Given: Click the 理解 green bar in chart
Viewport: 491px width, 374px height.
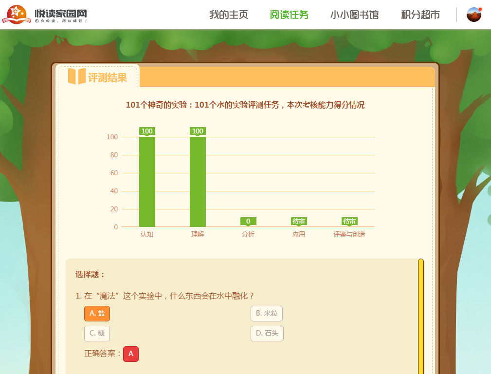Looking at the screenshot, I should click(x=198, y=182).
